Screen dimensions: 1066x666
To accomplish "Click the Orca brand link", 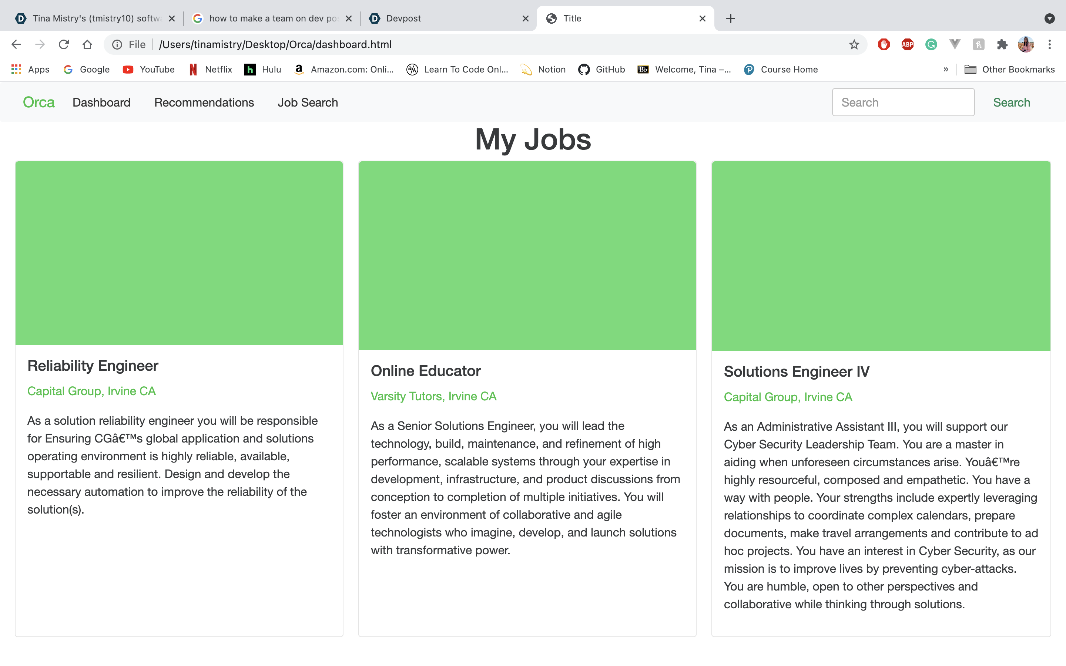I will click(39, 102).
